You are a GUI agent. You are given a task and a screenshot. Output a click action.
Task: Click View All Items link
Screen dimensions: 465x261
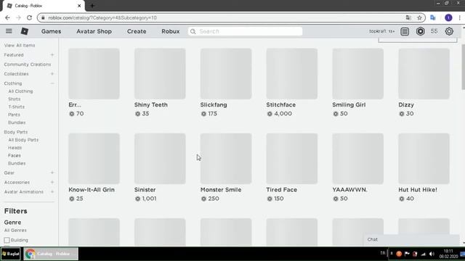20,45
